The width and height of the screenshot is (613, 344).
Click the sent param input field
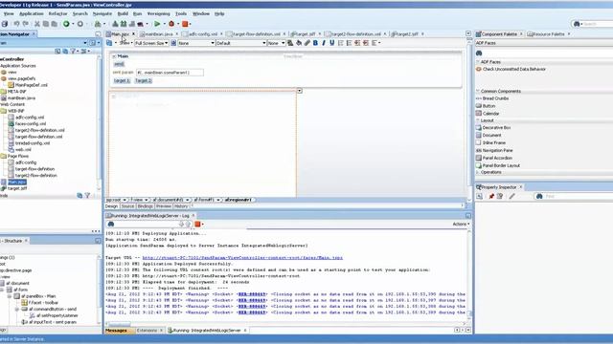pyautogui.click(x=170, y=73)
